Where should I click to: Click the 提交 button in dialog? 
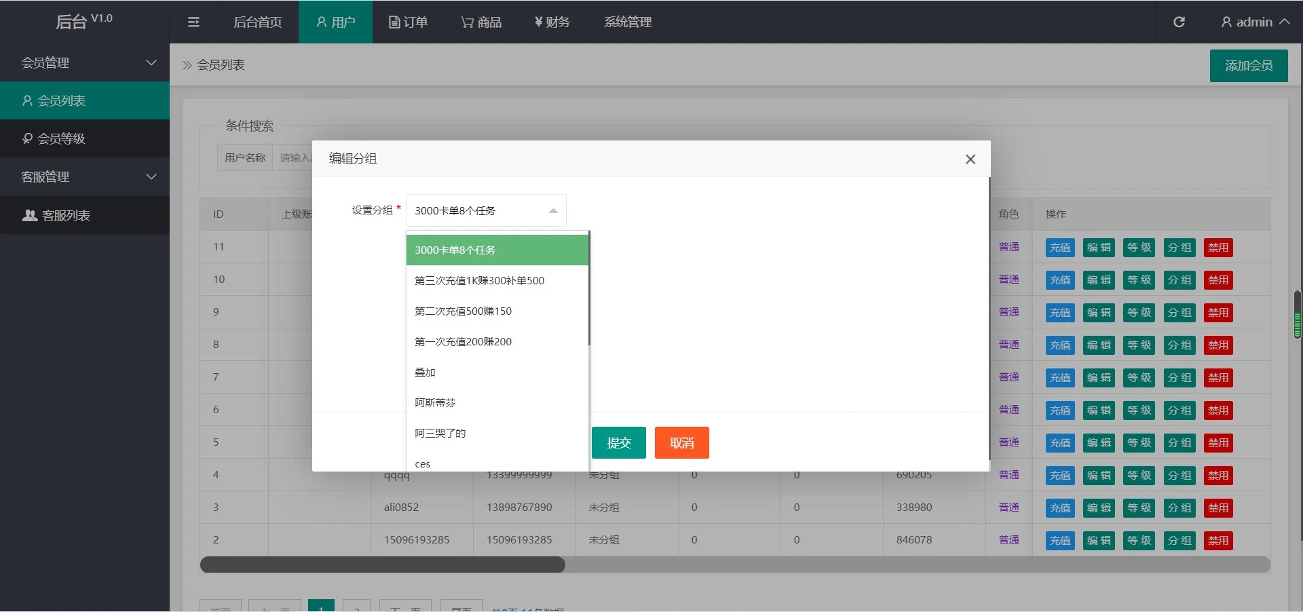[618, 442]
